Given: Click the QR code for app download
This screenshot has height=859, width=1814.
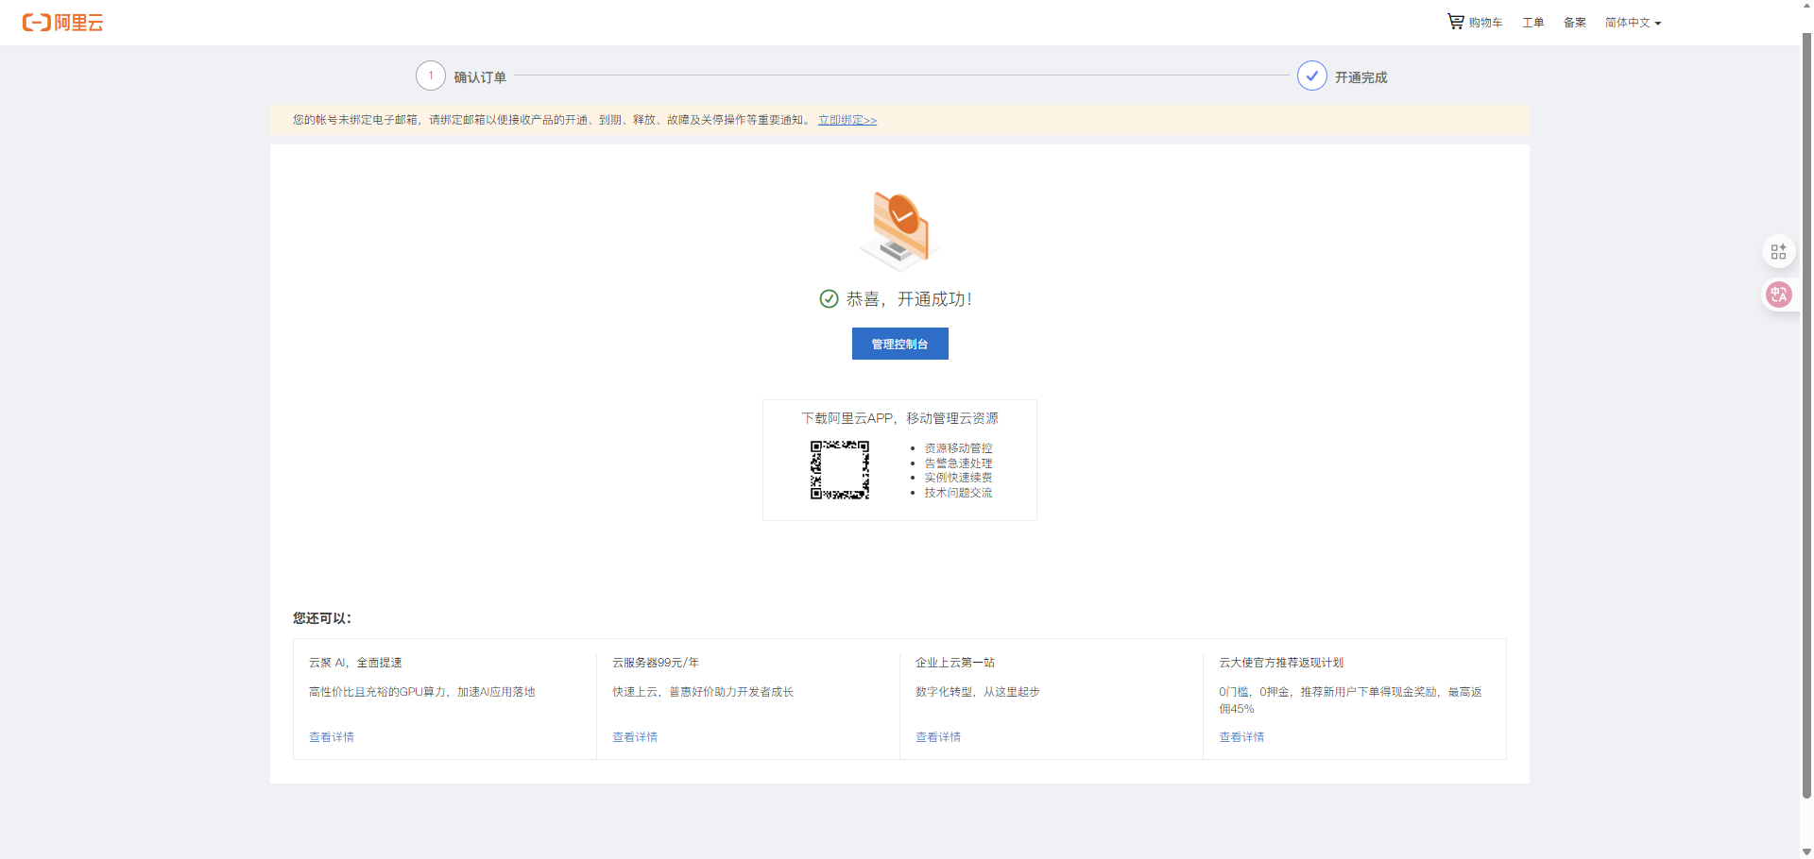Looking at the screenshot, I should point(839,469).
